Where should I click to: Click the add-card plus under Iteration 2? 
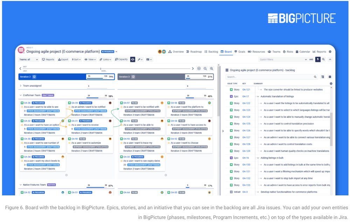[x=66, y=175]
